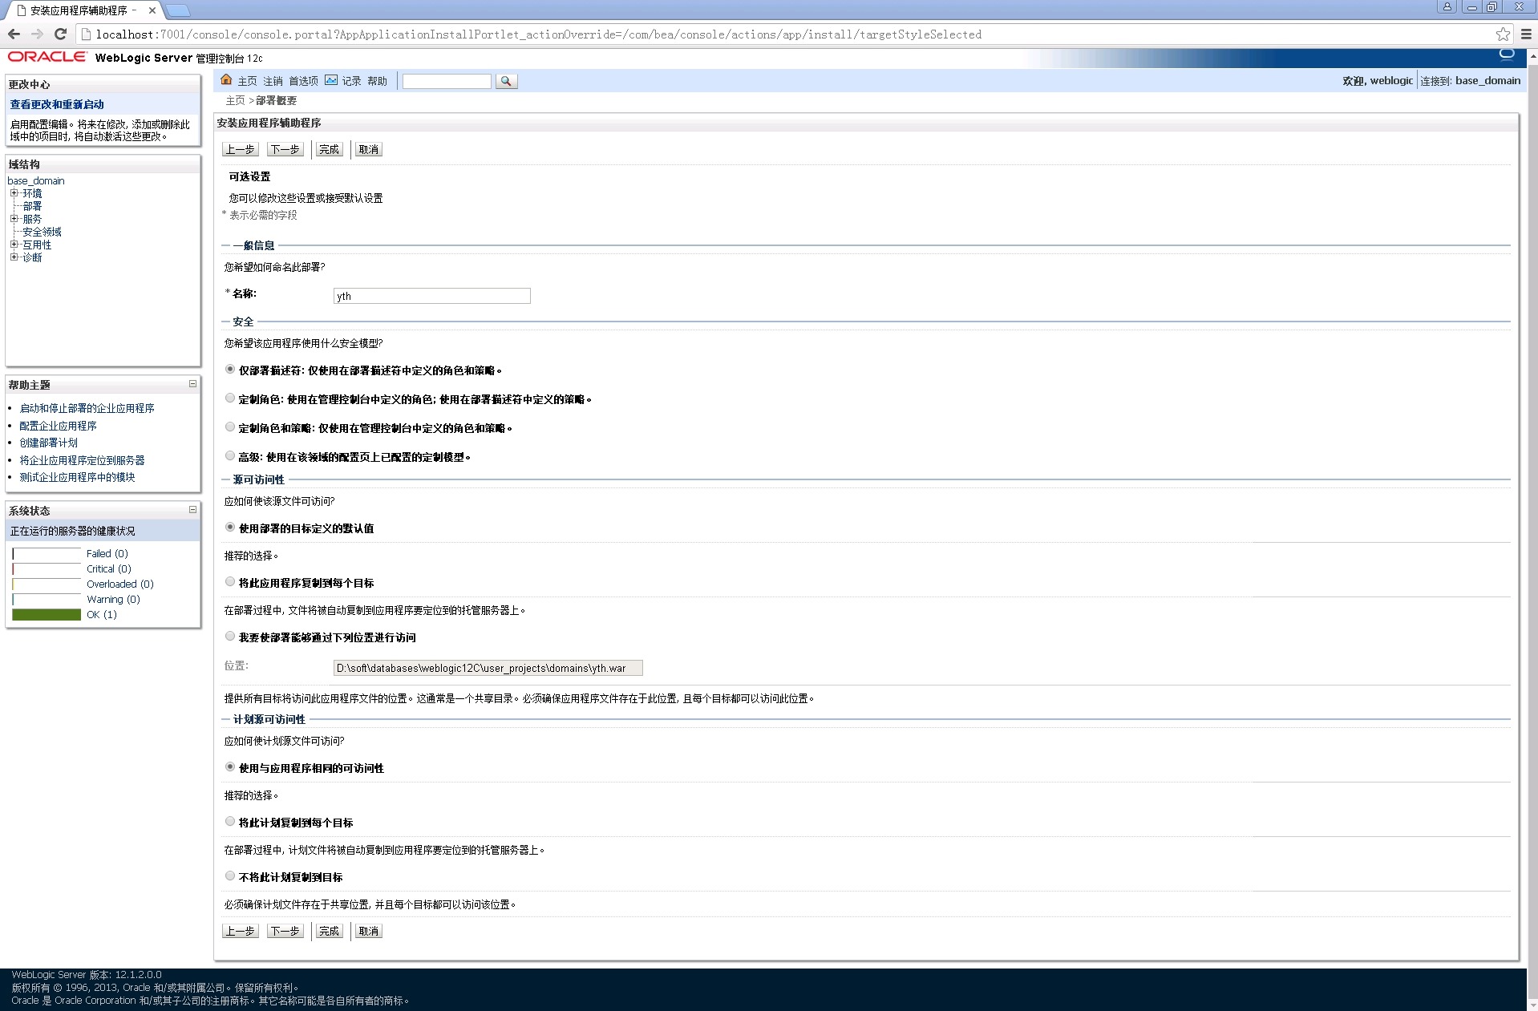This screenshot has width=1538, height=1011.
Task: Click the 位置 path input field
Action: coord(488,668)
